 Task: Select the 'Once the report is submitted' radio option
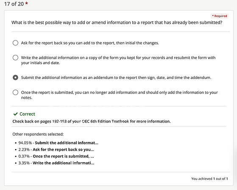click(x=15, y=92)
